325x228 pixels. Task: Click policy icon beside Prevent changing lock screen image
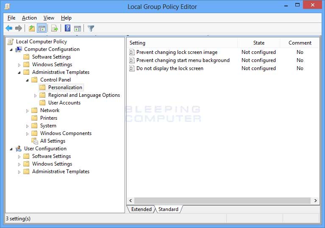[x=132, y=52]
